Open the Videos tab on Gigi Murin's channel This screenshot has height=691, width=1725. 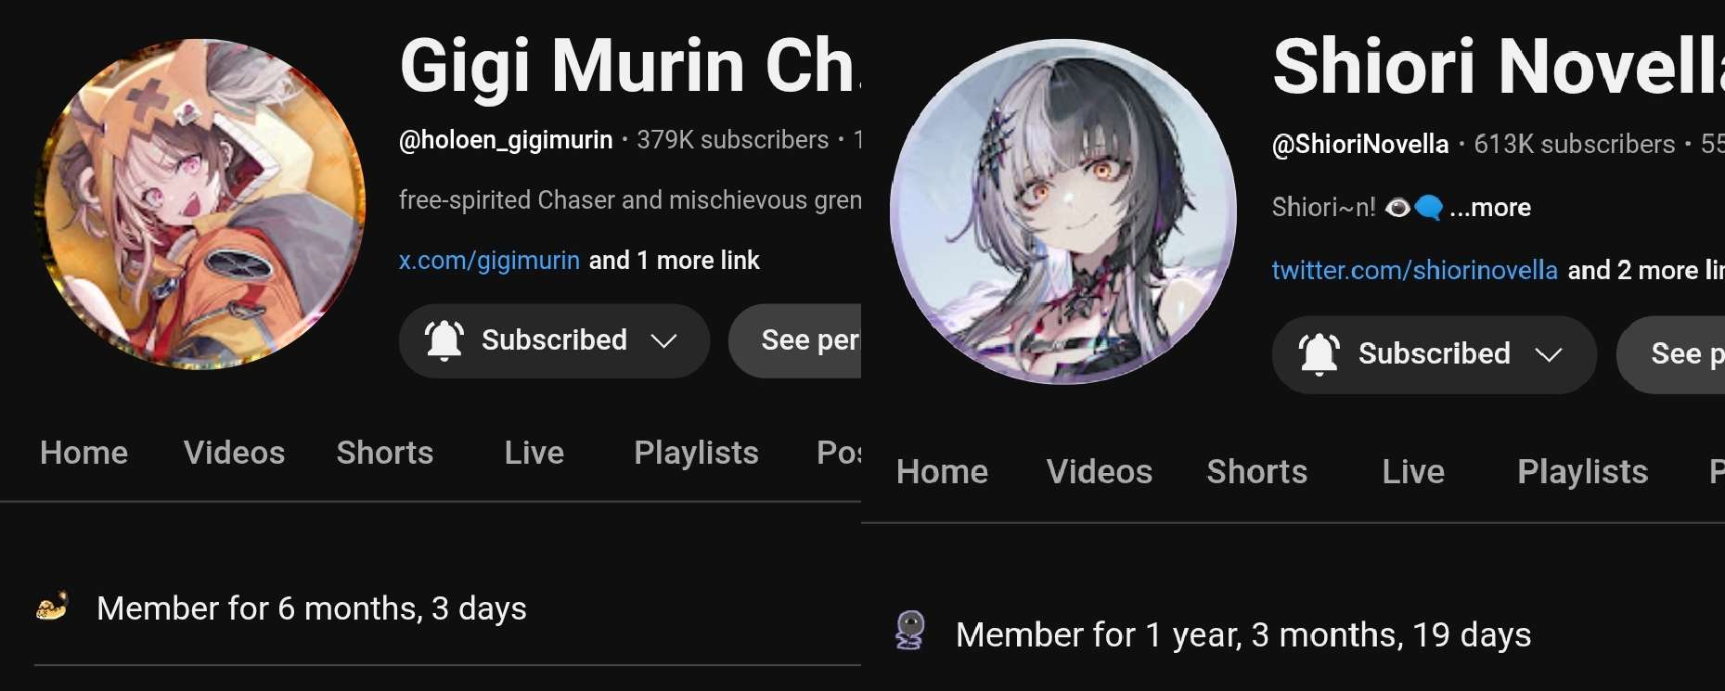(x=234, y=453)
